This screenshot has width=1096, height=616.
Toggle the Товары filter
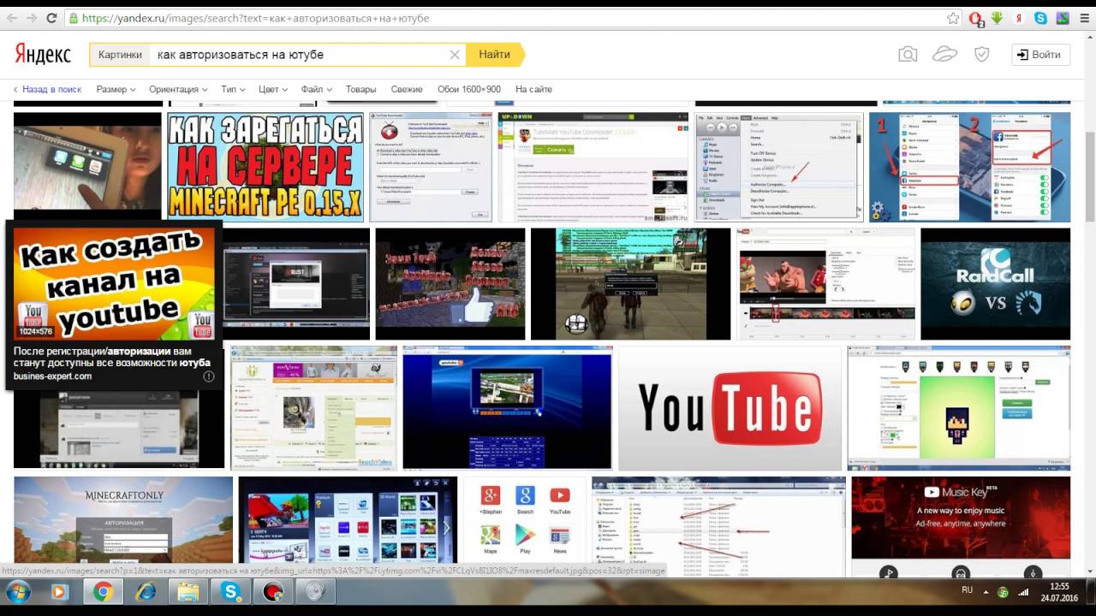[360, 89]
